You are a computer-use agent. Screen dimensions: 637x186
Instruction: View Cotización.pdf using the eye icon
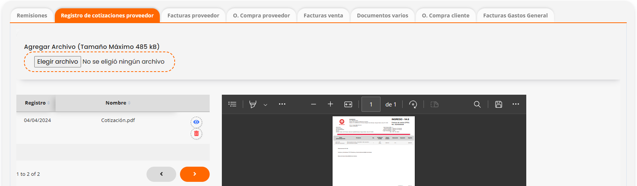pos(196,122)
